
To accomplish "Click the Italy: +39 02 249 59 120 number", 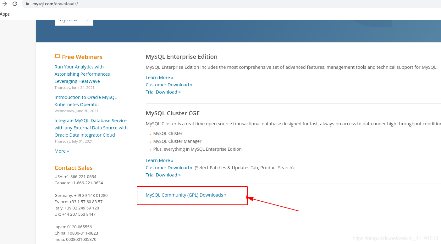I will [77, 208].
